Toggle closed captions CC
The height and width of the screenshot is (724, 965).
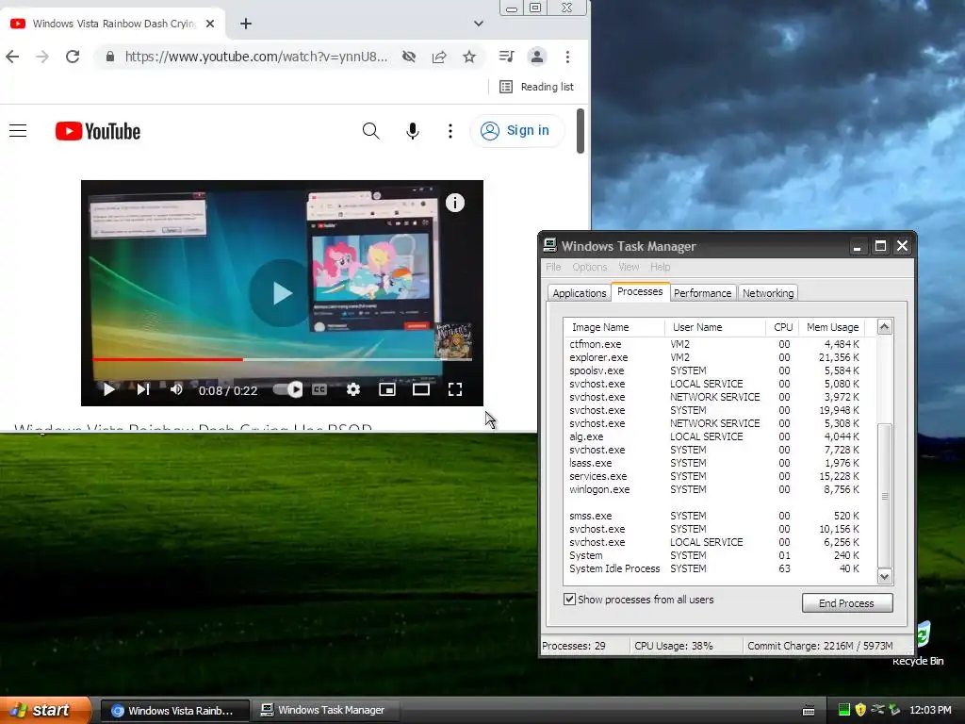point(319,389)
